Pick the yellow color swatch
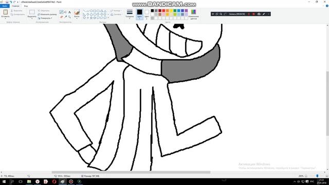The height and width of the screenshot is (185, 329). 171,11
